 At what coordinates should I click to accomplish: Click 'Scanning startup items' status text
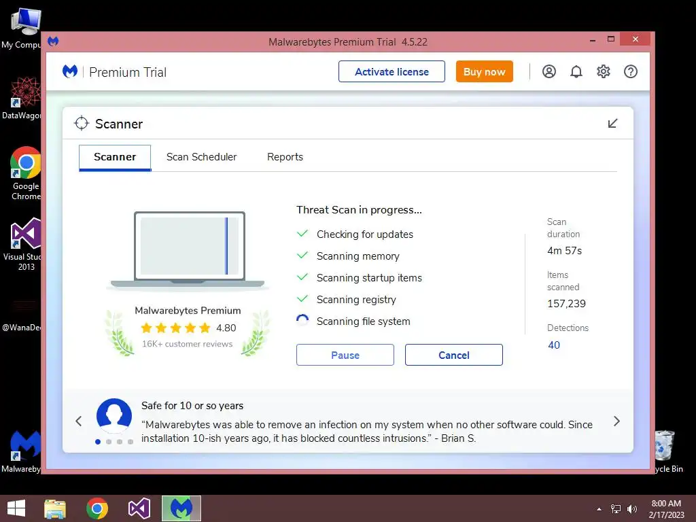coord(369,278)
